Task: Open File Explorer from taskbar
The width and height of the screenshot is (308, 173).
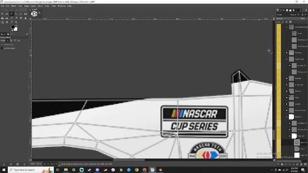Action: [x=66, y=170]
